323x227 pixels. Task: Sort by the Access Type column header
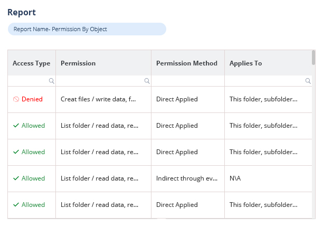(x=32, y=63)
